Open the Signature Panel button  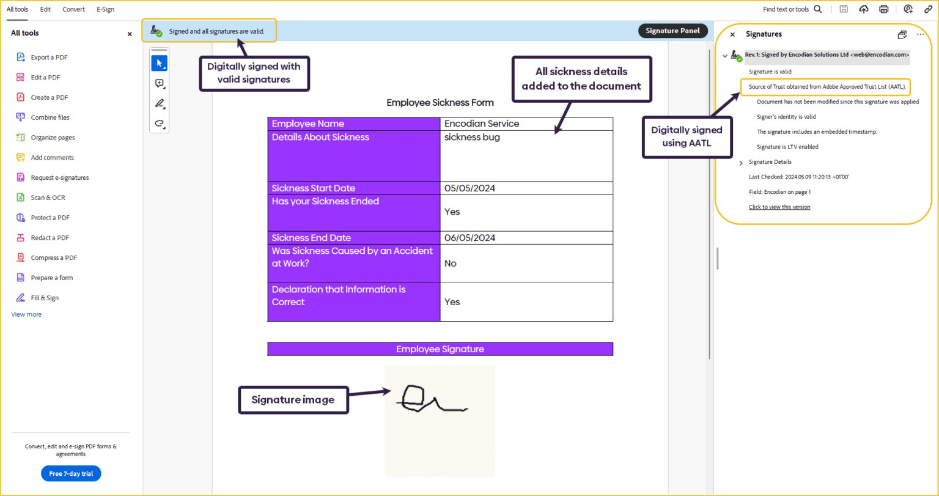[672, 30]
